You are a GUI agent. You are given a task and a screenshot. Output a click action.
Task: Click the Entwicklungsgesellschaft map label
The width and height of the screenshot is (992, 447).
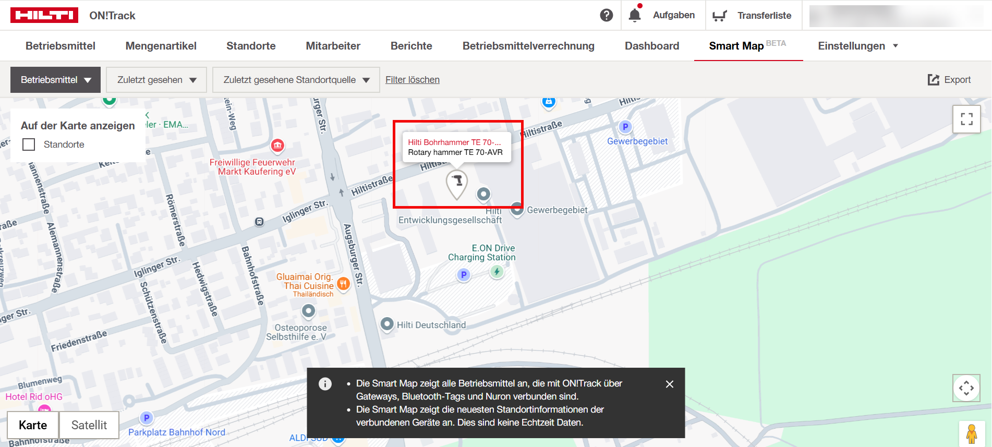[450, 220]
